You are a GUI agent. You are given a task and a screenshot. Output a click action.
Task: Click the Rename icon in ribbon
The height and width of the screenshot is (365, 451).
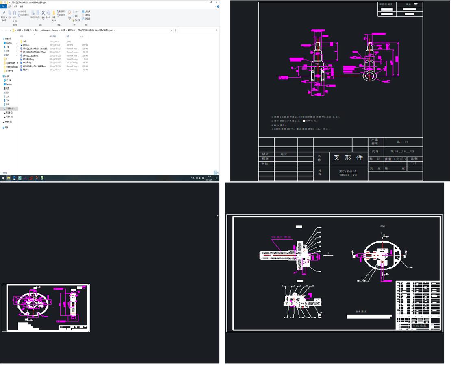pos(48,13)
